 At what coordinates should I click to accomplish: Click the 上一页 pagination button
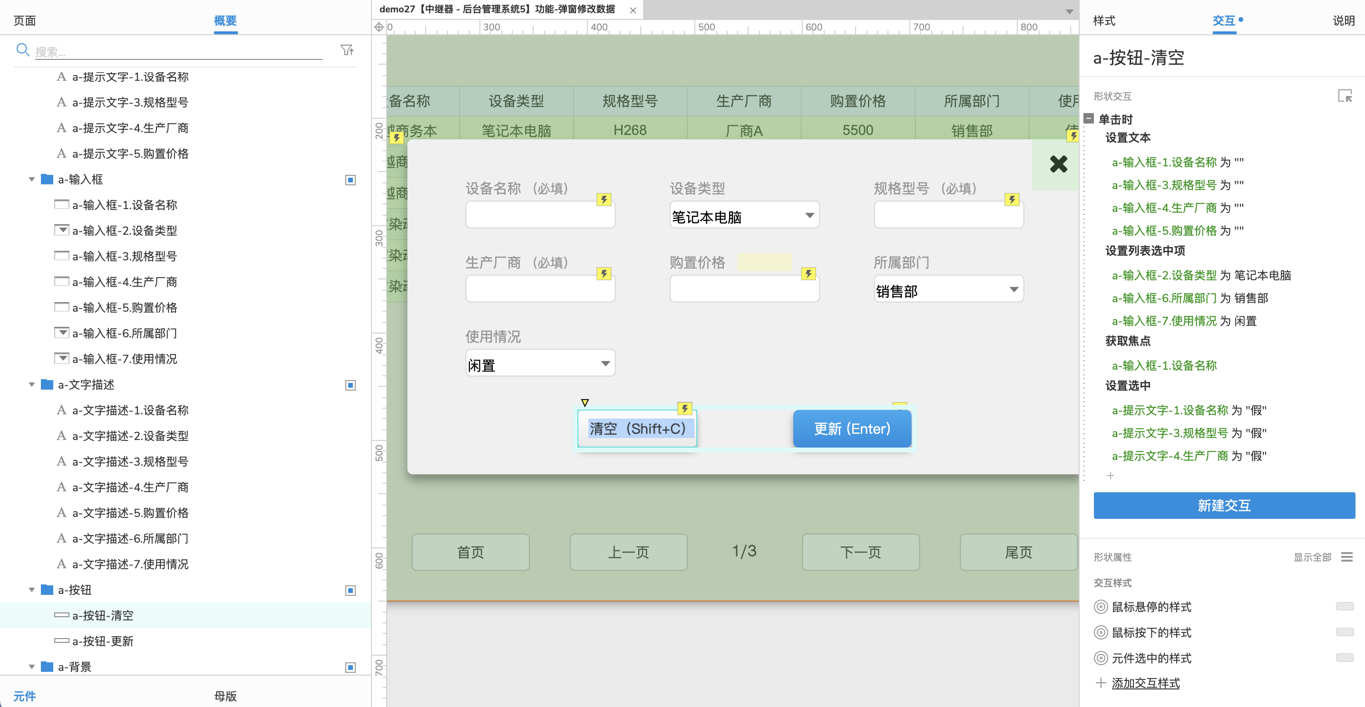628,552
